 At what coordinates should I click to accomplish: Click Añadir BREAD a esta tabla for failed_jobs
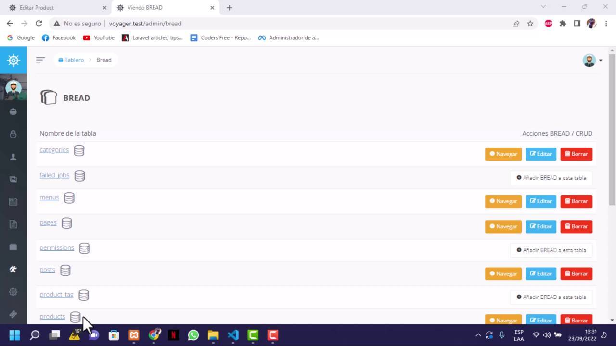[551, 177]
